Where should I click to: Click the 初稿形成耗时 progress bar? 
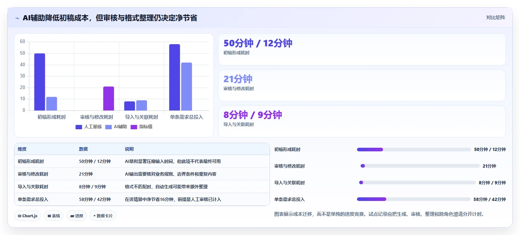[414, 150]
